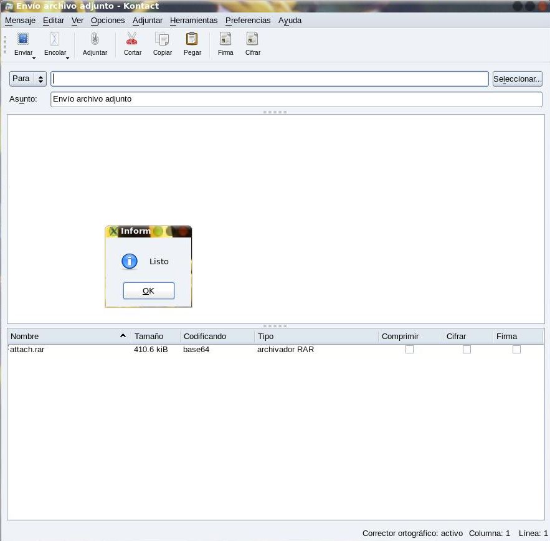Open the Mensaje menu
This screenshot has height=541, width=550.
pos(20,21)
